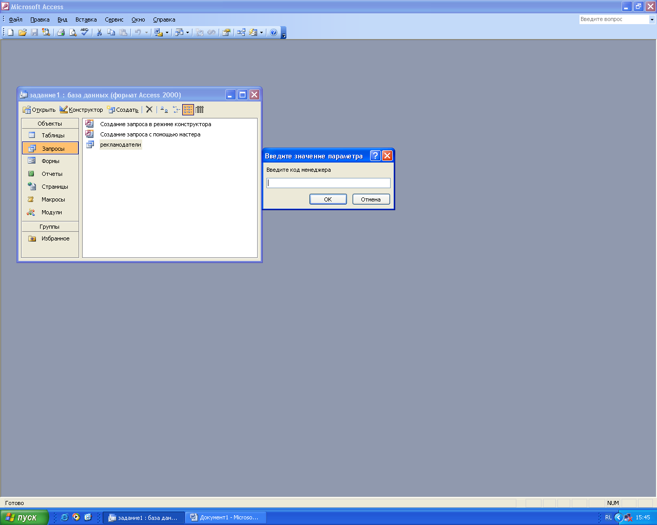Select Страницы in Objects pane

[x=50, y=187]
